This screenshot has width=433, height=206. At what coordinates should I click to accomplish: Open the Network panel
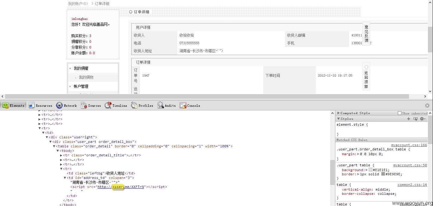coord(67,106)
